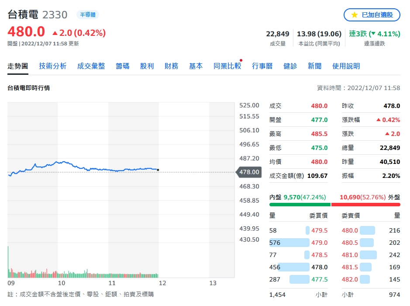Switch to the 新聞 tab
410x306 pixels.
click(314, 66)
